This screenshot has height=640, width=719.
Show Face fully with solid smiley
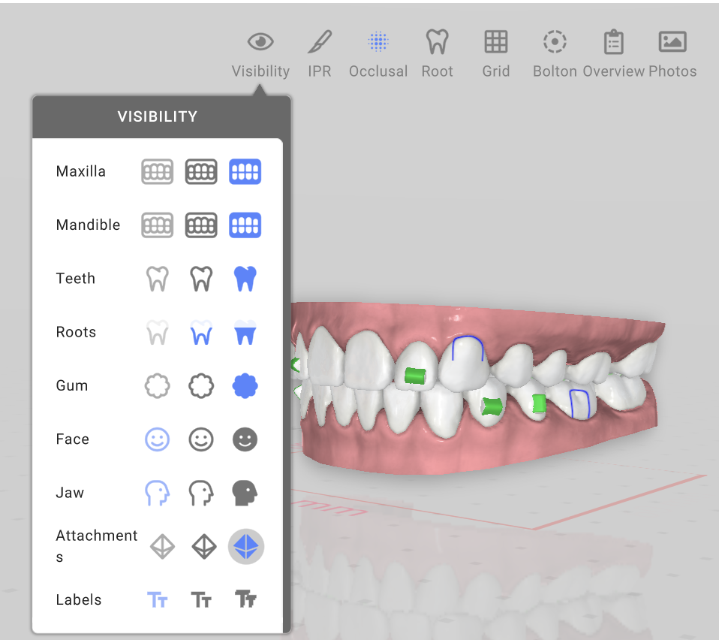[x=245, y=439]
